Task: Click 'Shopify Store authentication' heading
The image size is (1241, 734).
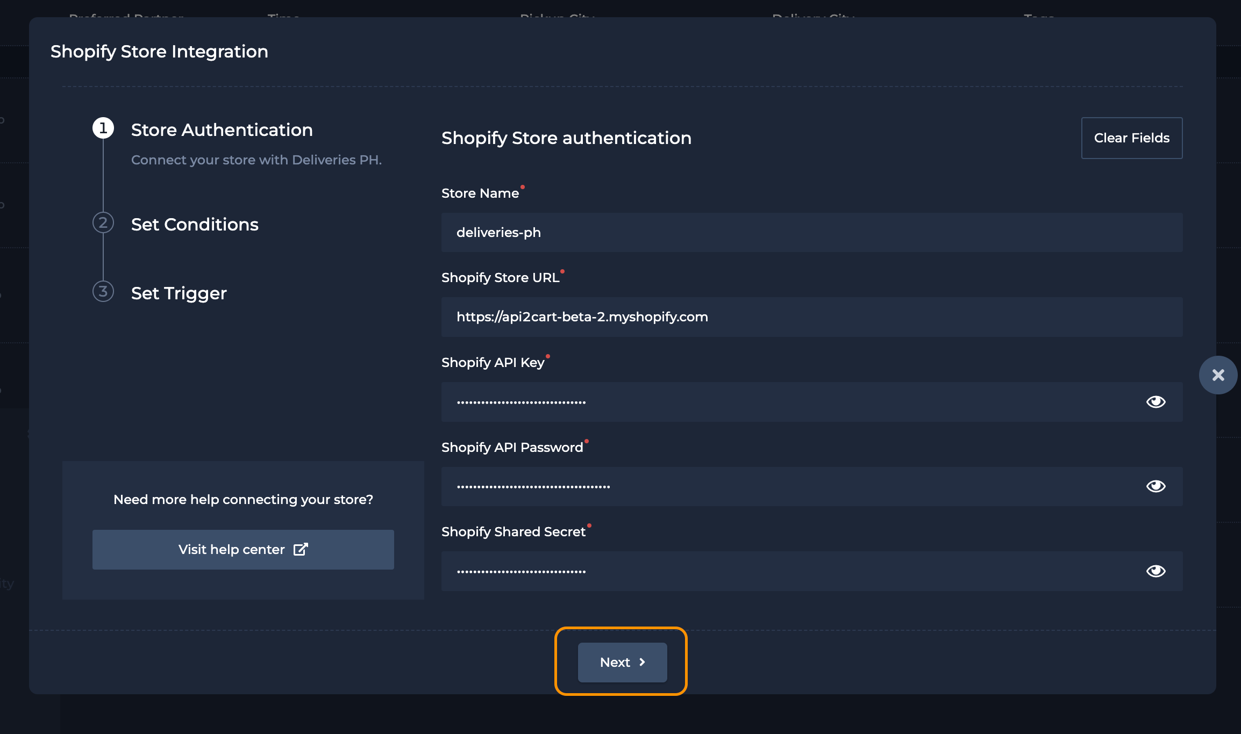Action: click(566, 138)
